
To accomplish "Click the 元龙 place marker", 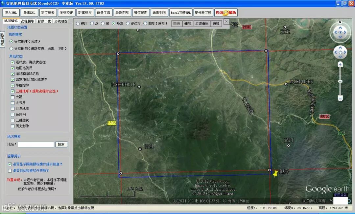I will click(285, 27).
